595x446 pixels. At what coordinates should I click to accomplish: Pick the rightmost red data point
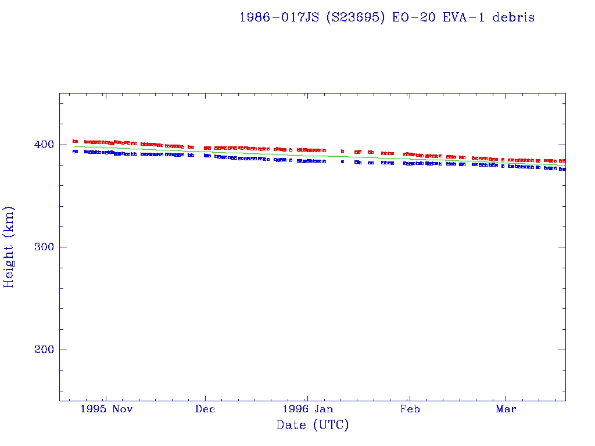[564, 161]
